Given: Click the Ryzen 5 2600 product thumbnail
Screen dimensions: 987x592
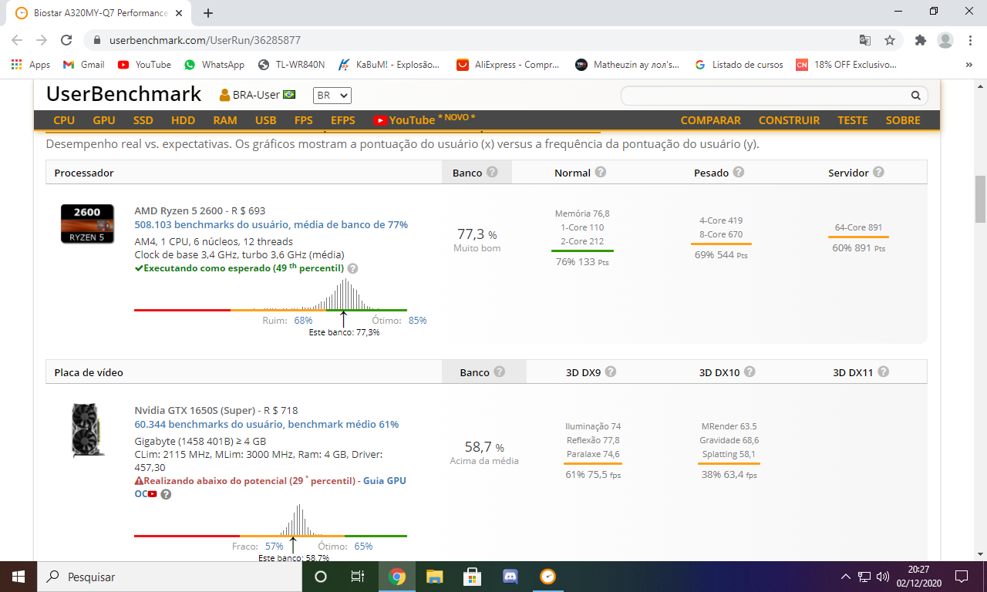Looking at the screenshot, I should [x=87, y=224].
